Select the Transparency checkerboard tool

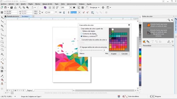click(2, 71)
